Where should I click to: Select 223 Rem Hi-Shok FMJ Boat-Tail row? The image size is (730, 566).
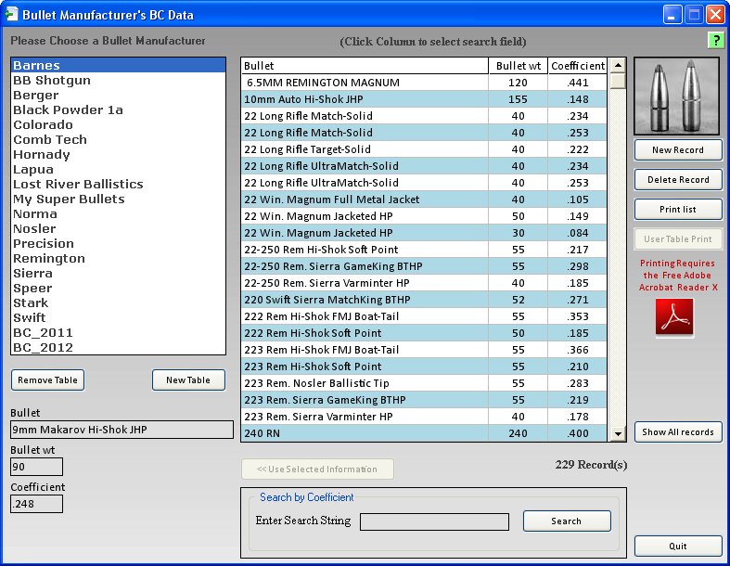[x=424, y=350]
